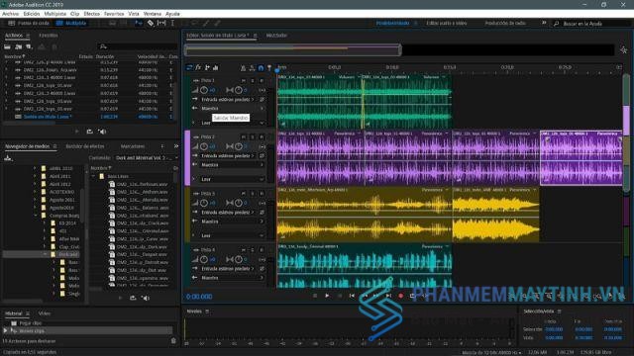Open the Pista 1 input dropdown
The height and width of the screenshot is (356, 634).
pos(229,99)
